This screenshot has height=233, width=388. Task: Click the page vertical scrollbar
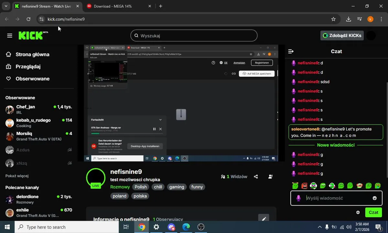387,129
